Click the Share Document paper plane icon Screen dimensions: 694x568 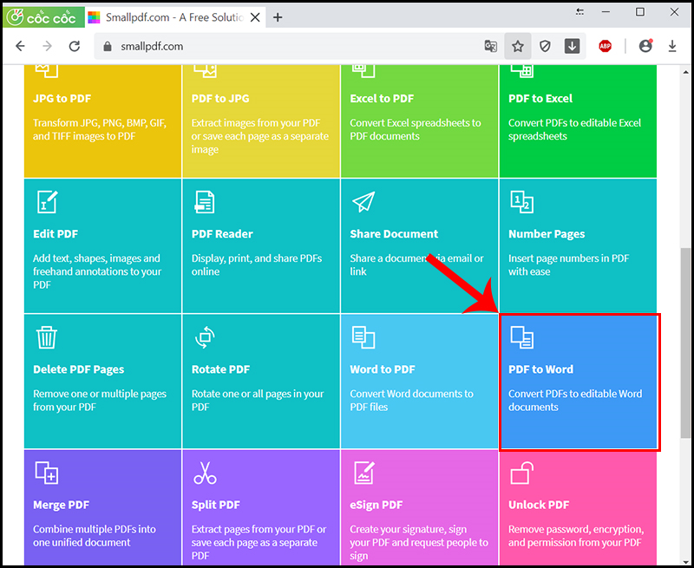click(x=363, y=203)
